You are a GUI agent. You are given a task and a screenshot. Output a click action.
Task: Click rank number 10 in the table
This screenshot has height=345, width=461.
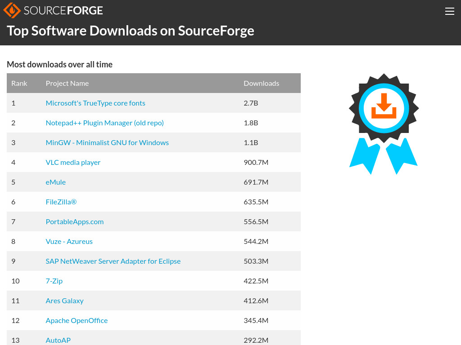click(15, 281)
